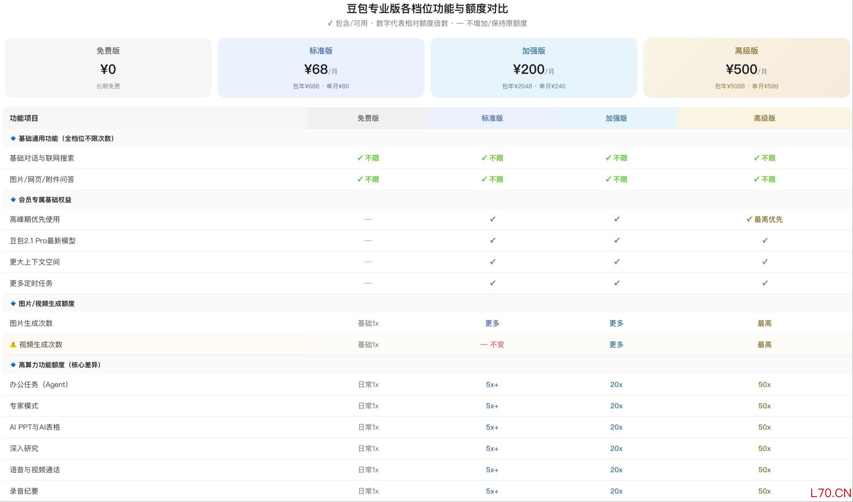Click the 更多定时任务 row label
Screen dimensions: 853x502
pyautogui.click(x=31, y=283)
